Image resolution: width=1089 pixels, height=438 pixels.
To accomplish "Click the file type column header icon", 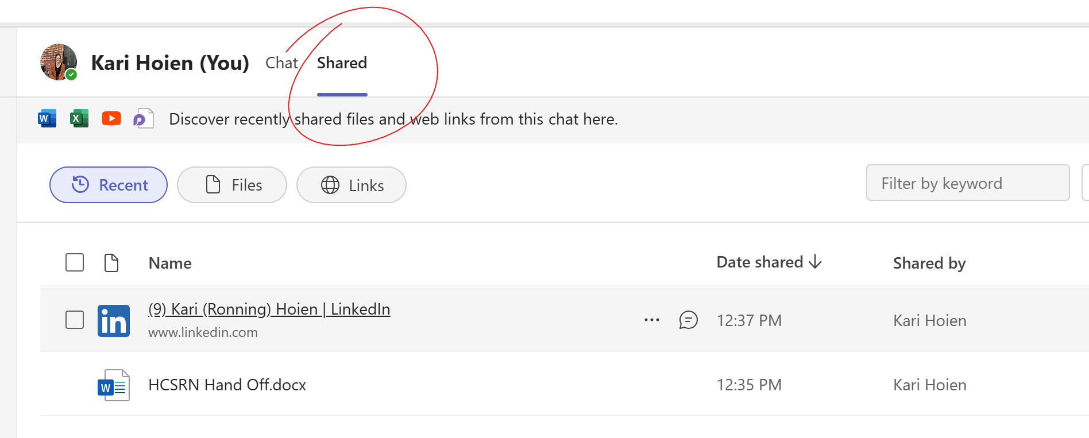I will pos(111,263).
